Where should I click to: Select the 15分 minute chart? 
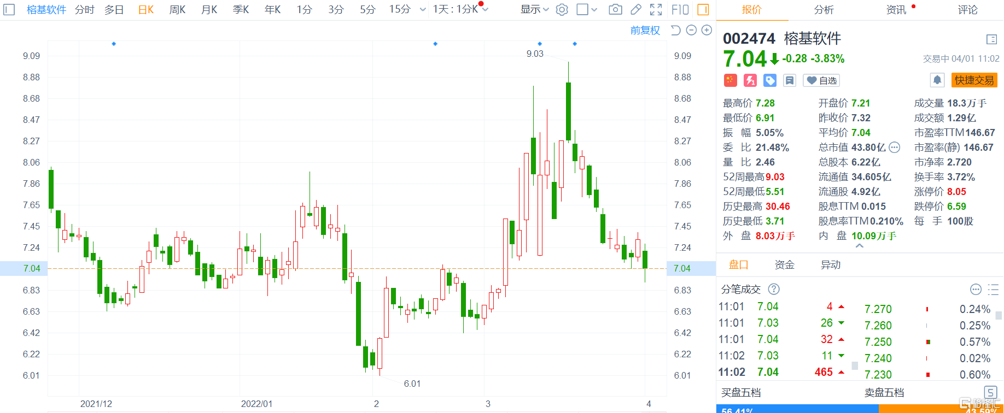coord(400,9)
